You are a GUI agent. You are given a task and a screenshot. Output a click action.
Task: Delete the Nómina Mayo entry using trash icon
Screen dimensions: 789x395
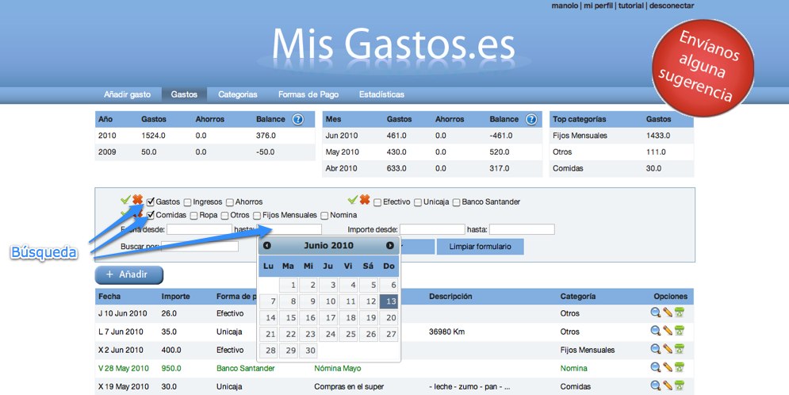click(680, 367)
